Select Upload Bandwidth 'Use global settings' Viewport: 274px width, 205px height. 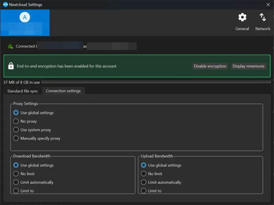click(x=161, y=165)
